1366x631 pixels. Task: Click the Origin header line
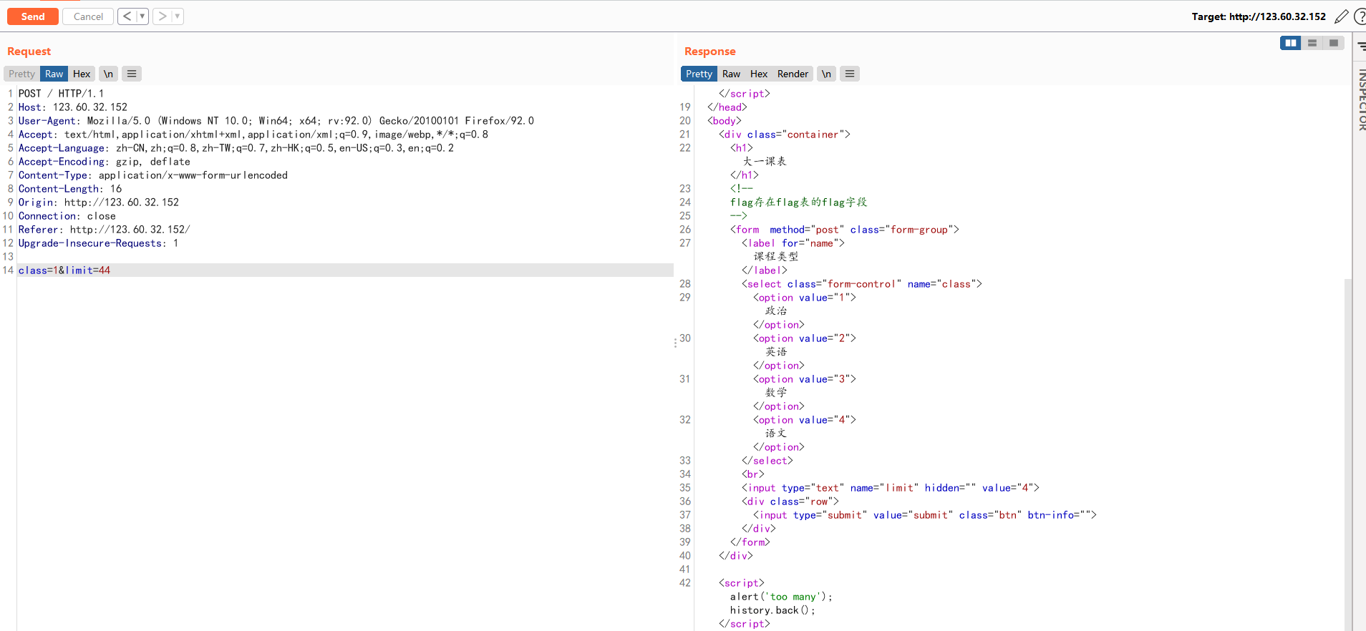99,202
